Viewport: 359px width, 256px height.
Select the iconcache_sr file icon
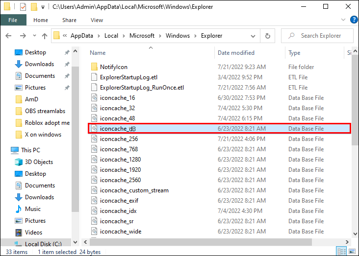point(94,221)
